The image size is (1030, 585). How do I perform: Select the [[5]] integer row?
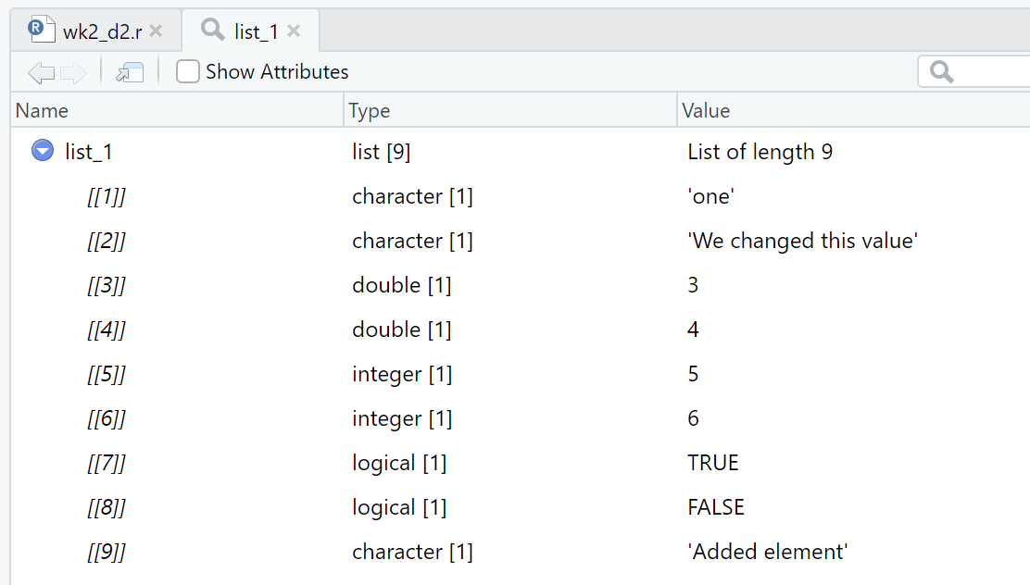pyautogui.click(x=106, y=374)
